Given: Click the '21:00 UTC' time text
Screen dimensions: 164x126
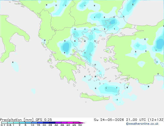Looking at the screenshot, I should (136, 120).
